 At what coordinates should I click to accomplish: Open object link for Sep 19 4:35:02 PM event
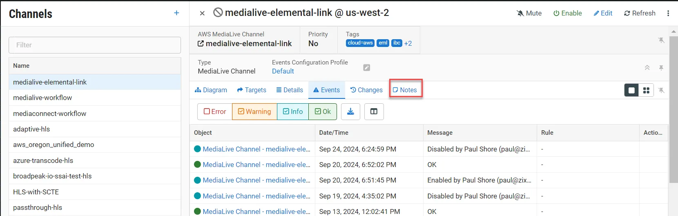coord(256,196)
